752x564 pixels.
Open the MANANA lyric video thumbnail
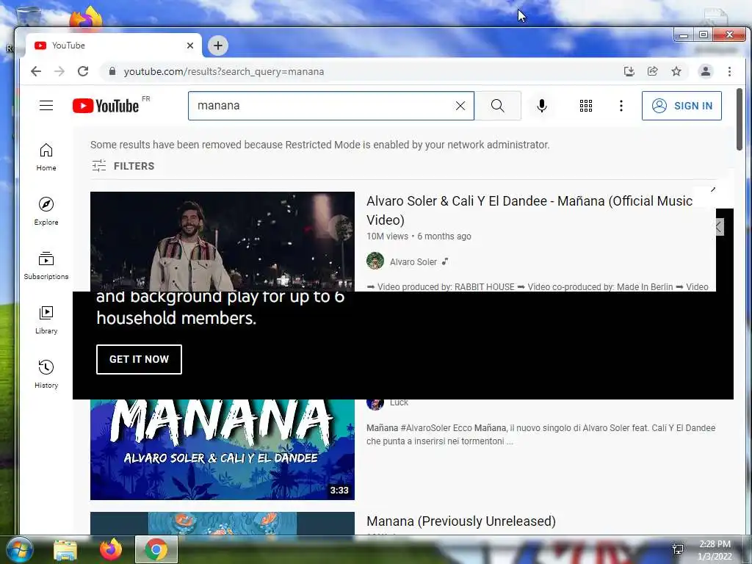(223, 449)
